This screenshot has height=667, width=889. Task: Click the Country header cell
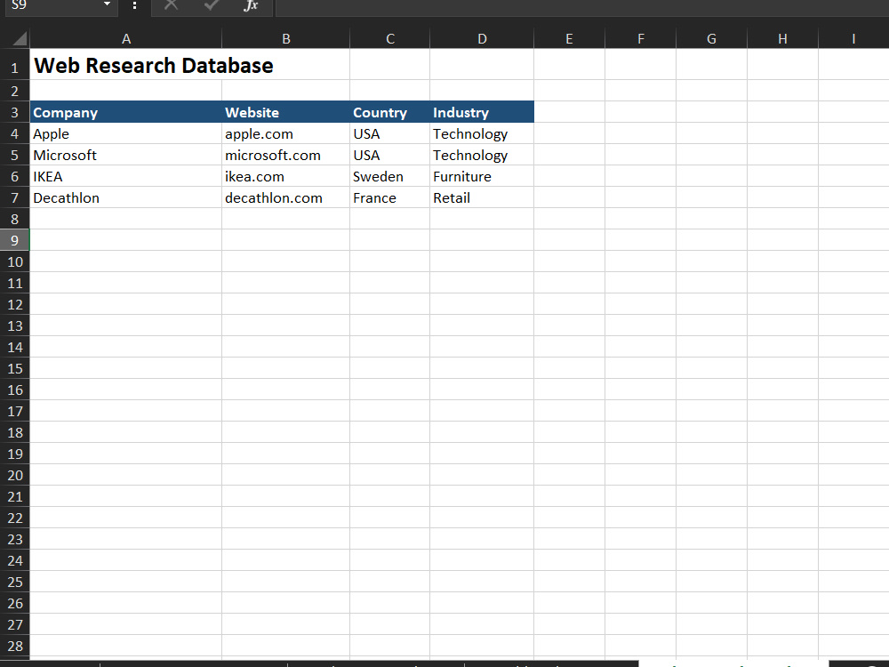[x=390, y=112]
